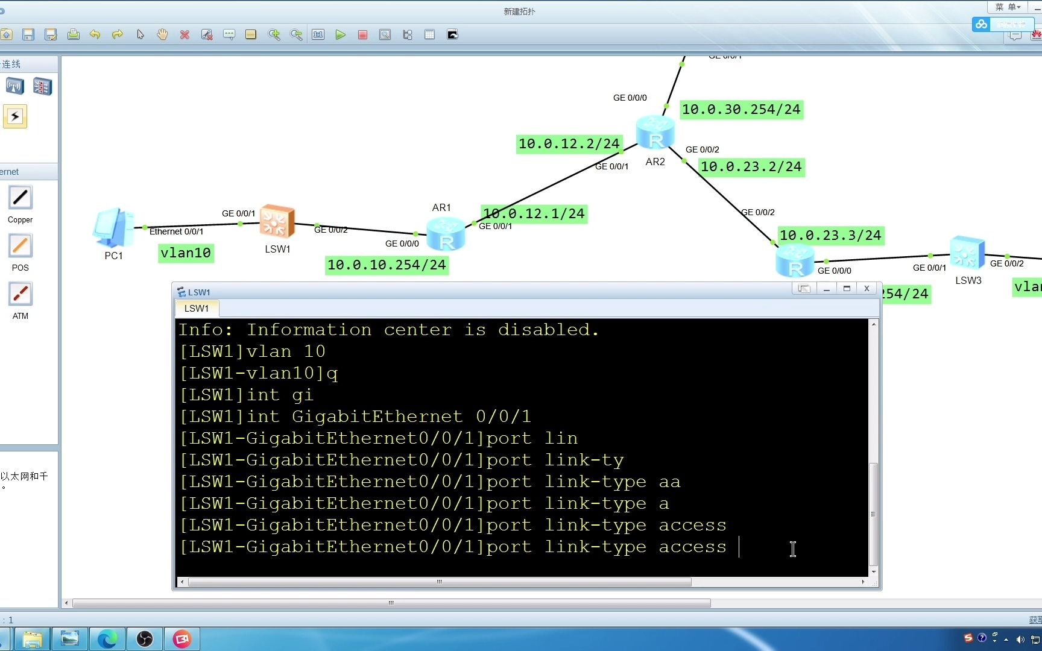
Task: Select the lightning auto-connect link tool
Action: [15, 116]
